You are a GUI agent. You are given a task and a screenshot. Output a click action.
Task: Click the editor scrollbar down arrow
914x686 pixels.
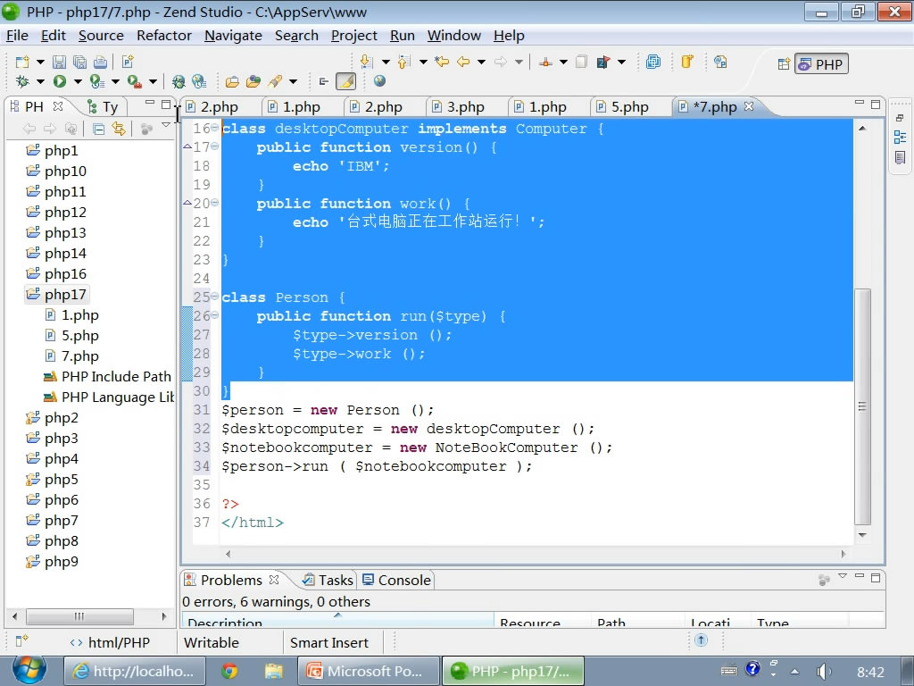[x=863, y=535]
